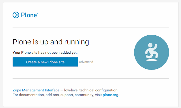Visit the plone.org link
The height and width of the screenshot is (108, 181).
[x=111, y=95]
